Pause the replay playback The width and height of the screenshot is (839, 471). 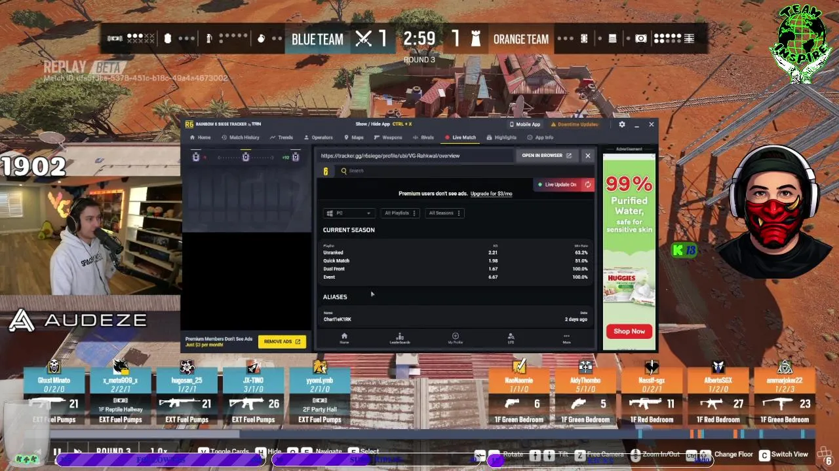coord(57,452)
